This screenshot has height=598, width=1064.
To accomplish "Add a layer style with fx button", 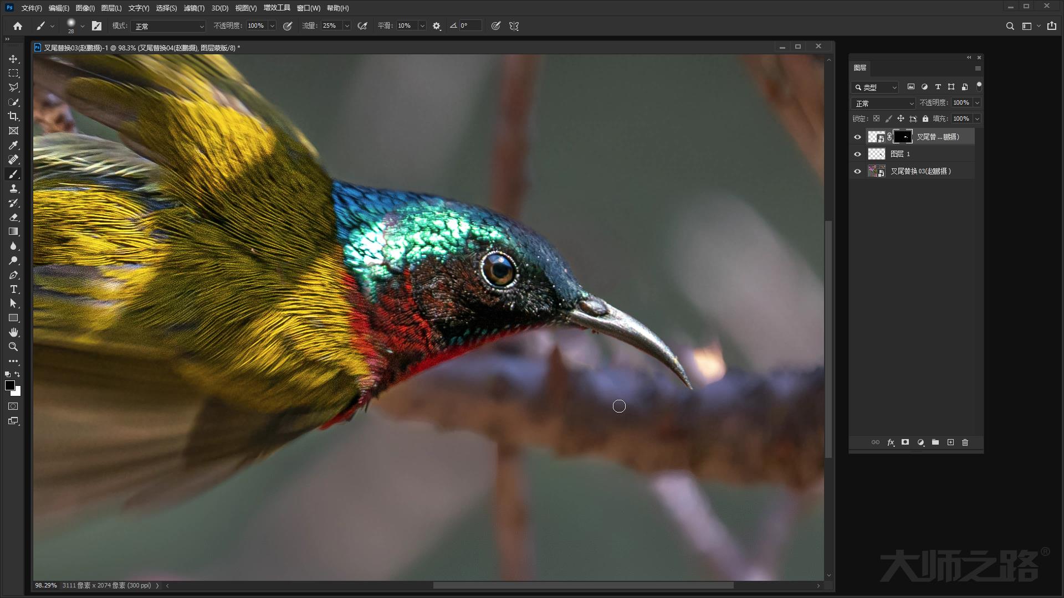I will 891,442.
